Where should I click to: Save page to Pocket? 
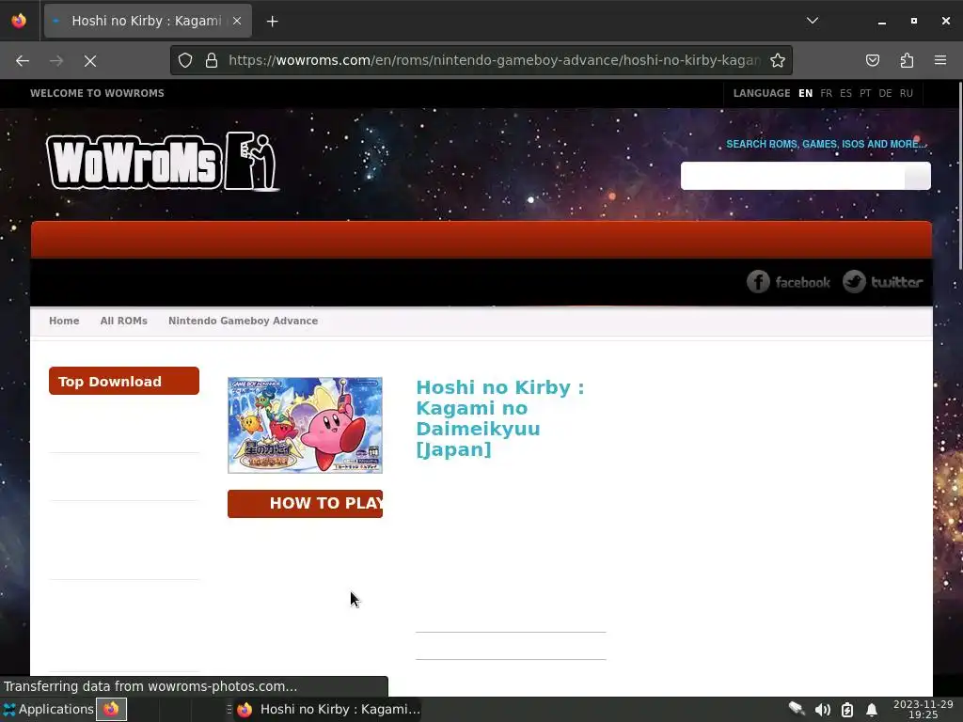(872, 60)
